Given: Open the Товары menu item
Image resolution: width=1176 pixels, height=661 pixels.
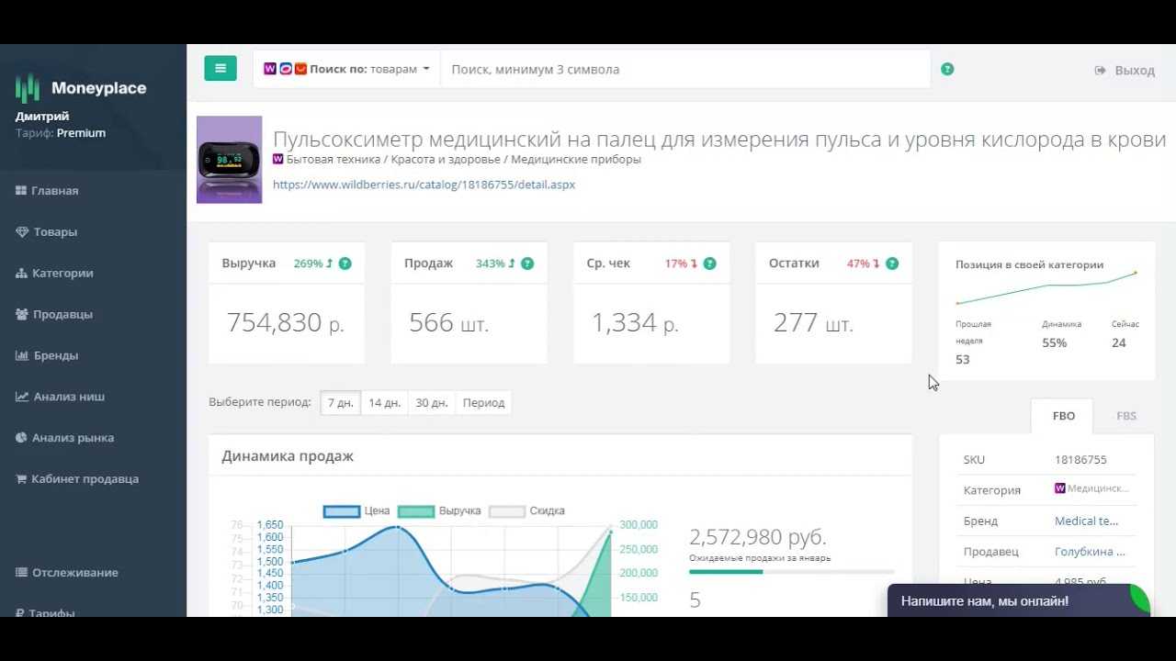Looking at the screenshot, I should tap(55, 232).
